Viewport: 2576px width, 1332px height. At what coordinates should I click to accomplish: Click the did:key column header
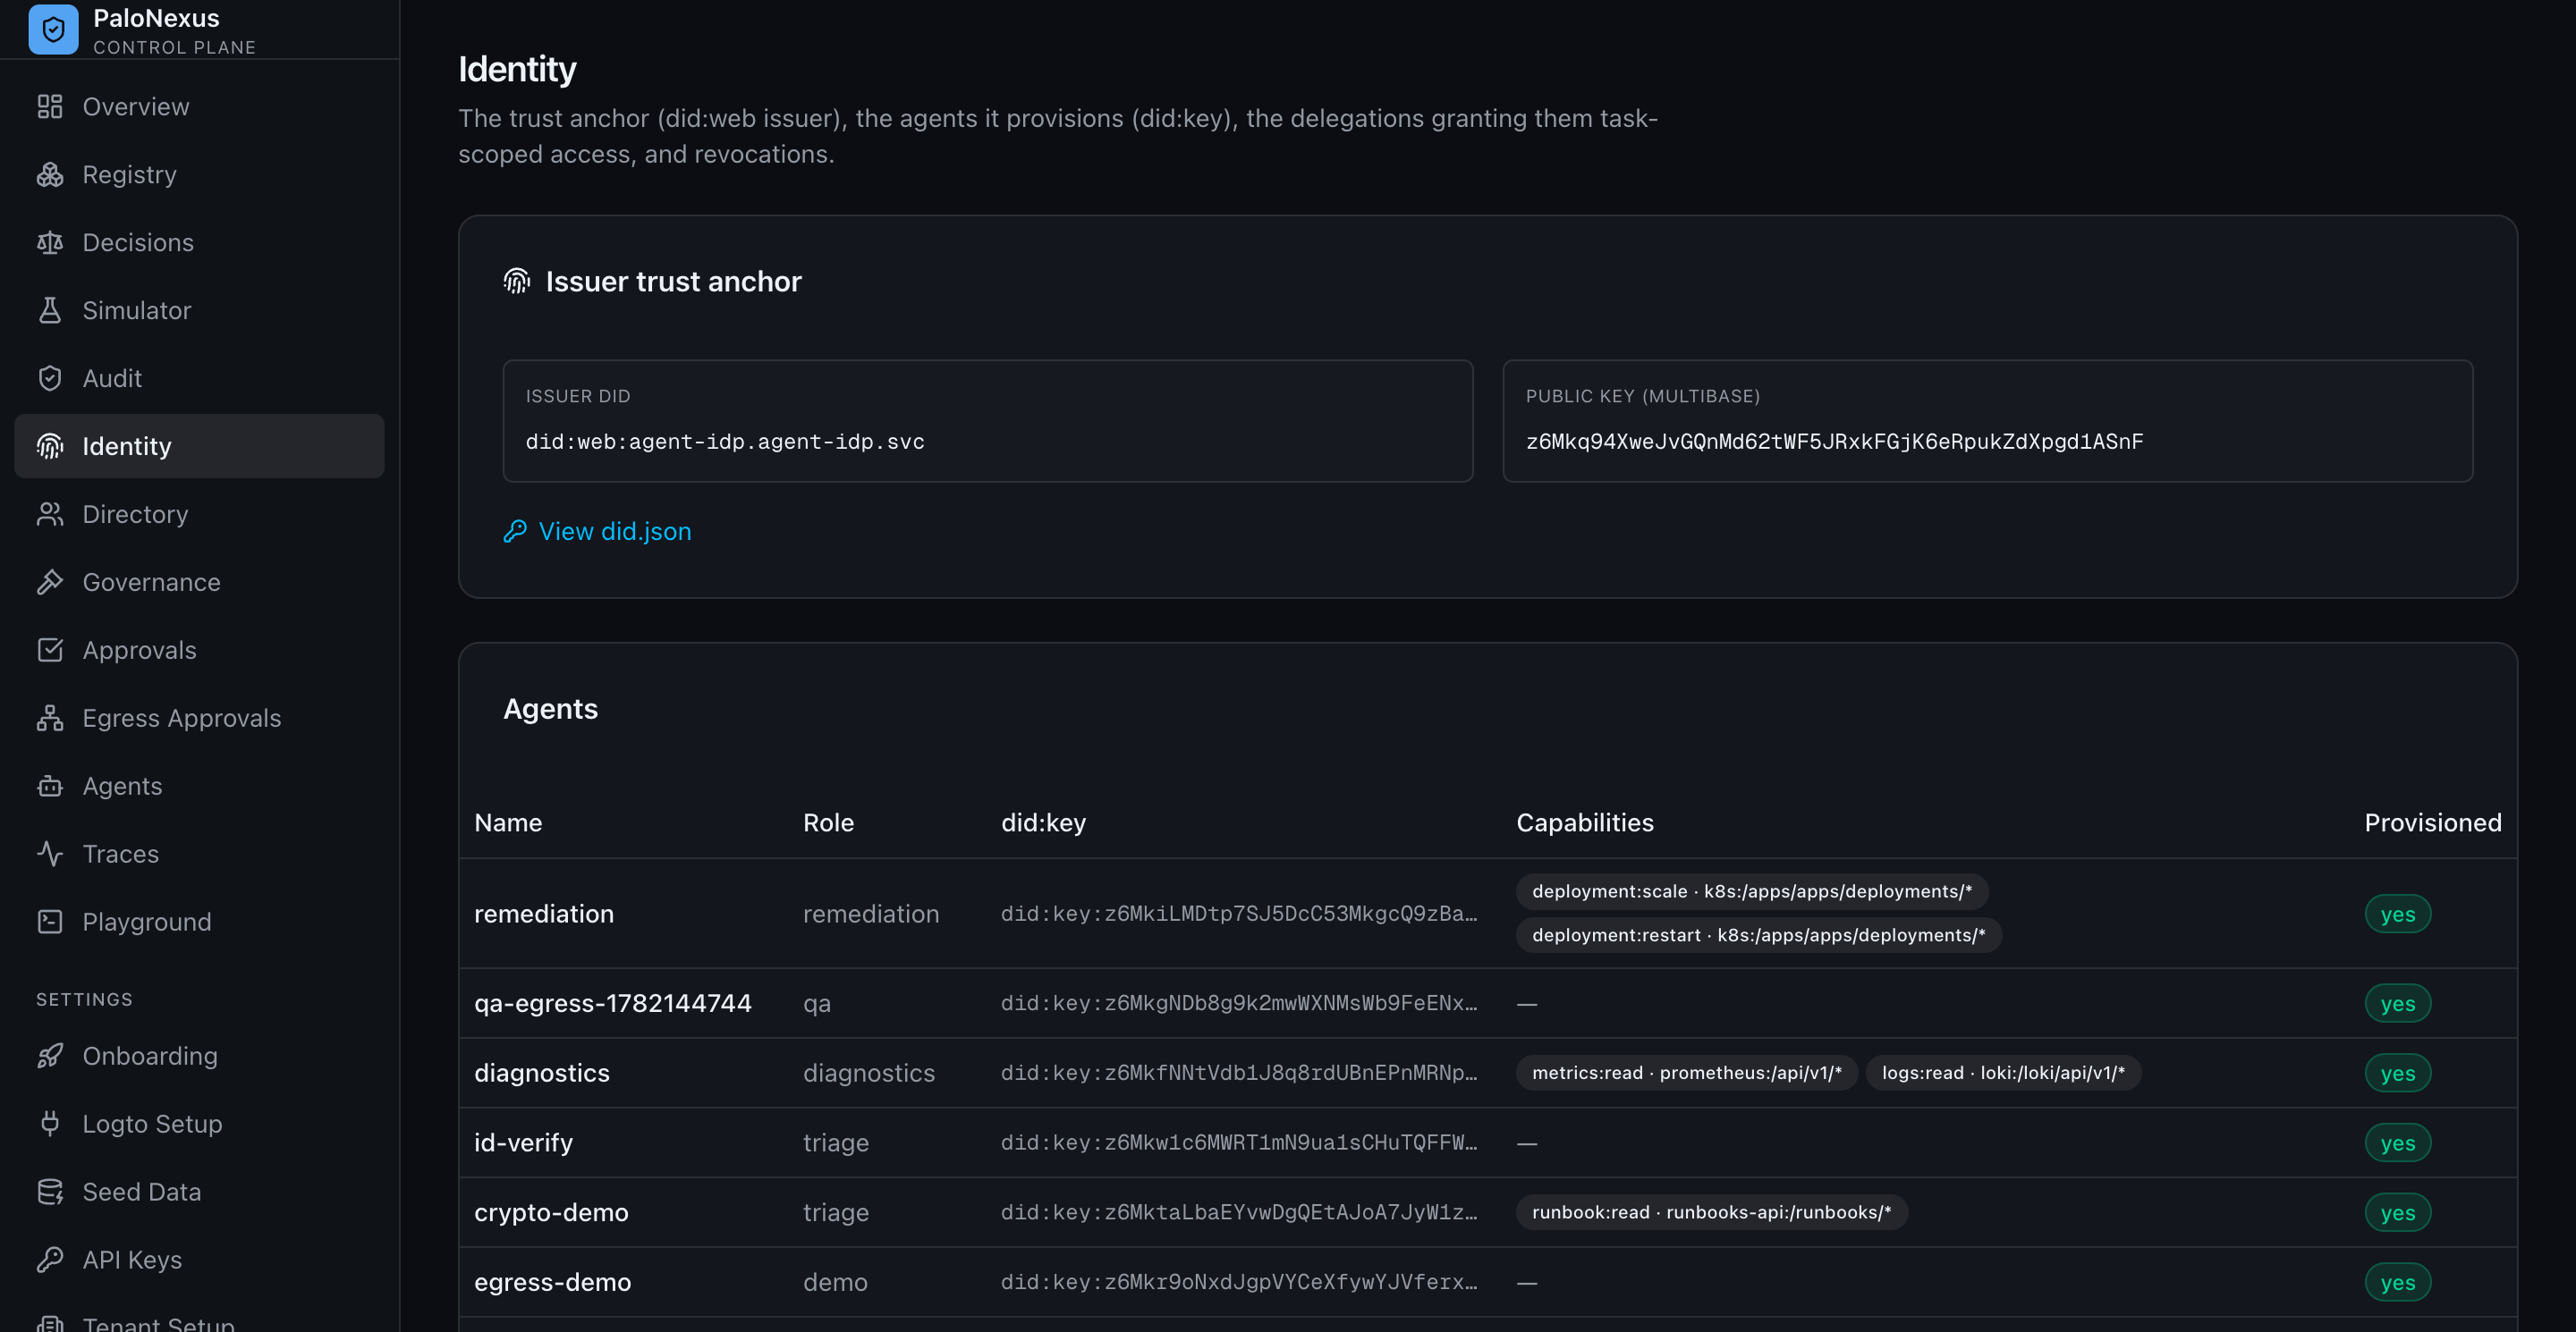(1043, 823)
